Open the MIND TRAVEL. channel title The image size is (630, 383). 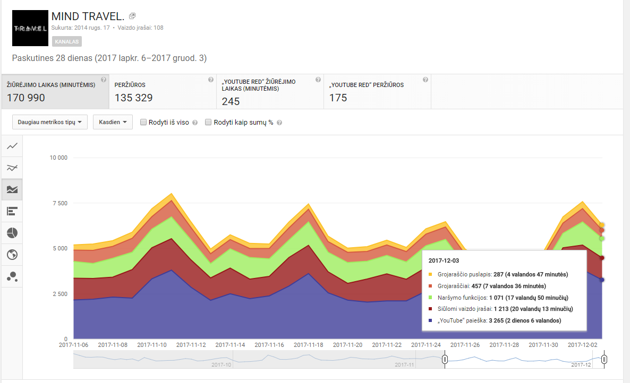point(88,16)
